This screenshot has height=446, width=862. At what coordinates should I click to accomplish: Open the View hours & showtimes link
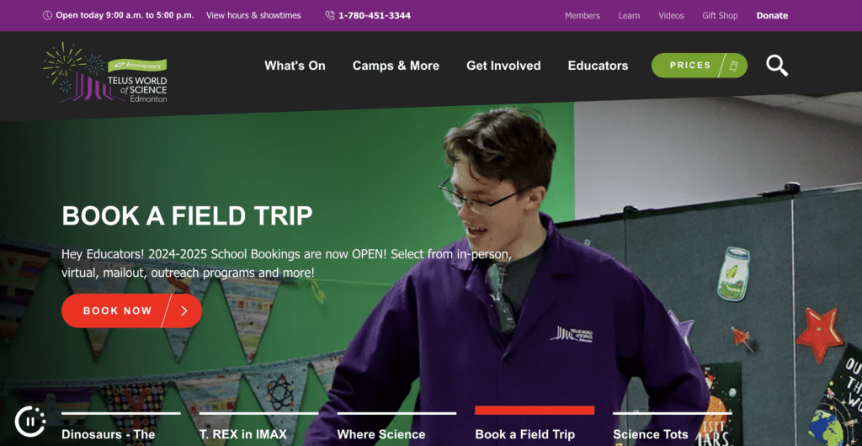(x=253, y=15)
